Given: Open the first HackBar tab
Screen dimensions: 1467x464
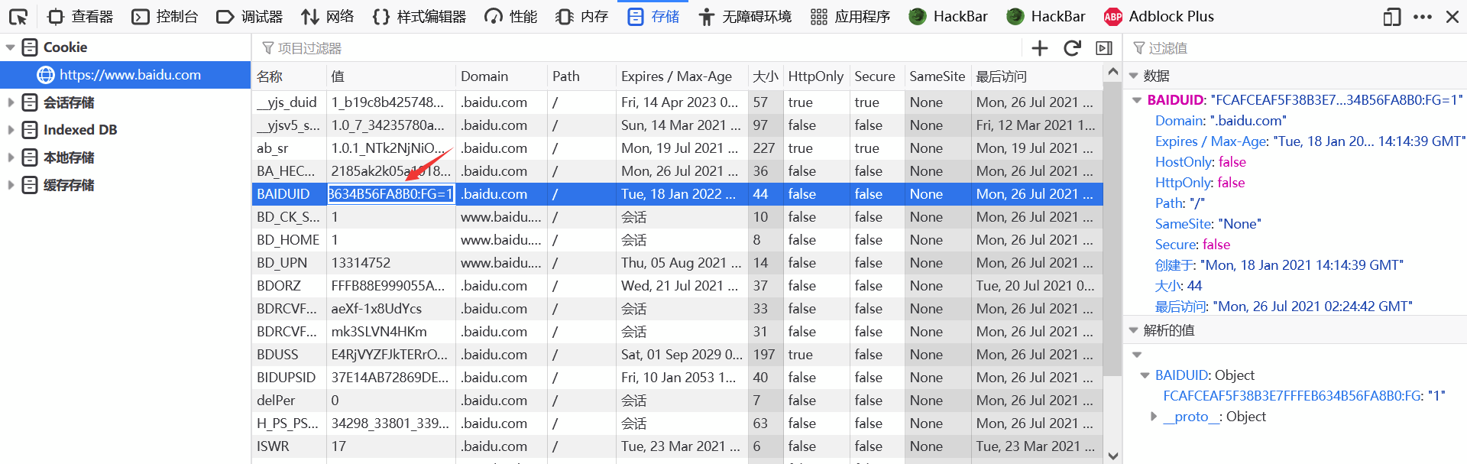Looking at the screenshot, I should click(948, 16).
